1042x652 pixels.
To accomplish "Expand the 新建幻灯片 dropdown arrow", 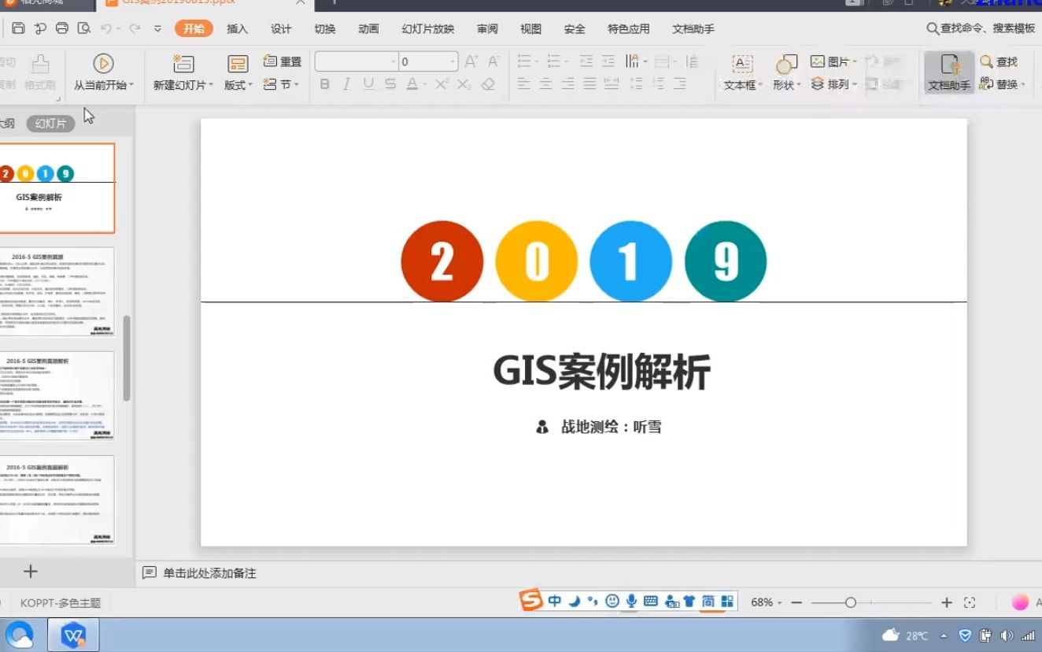I will click(x=211, y=85).
